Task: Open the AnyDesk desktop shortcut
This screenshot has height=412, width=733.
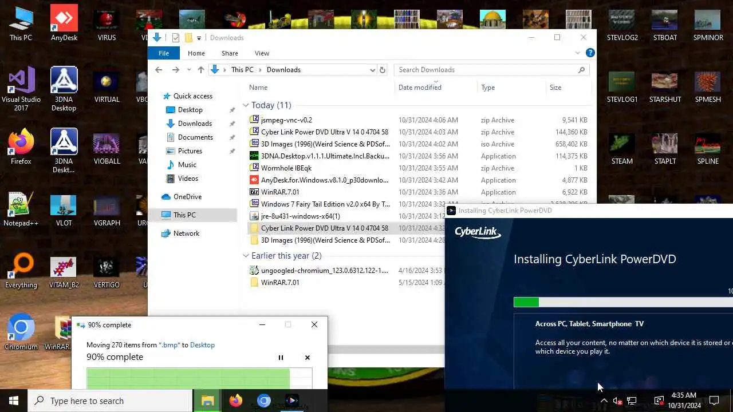Action: click(64, 24)
